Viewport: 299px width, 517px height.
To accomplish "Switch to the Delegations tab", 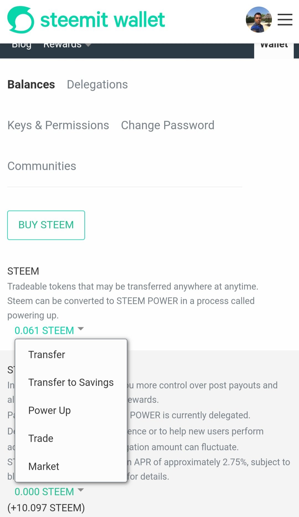I will 97,85.
